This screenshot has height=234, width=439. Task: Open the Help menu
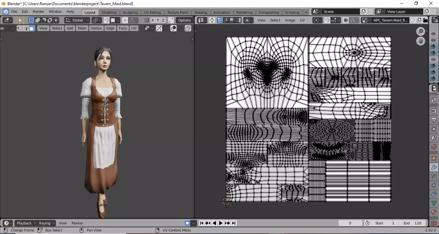coord(70,12)
